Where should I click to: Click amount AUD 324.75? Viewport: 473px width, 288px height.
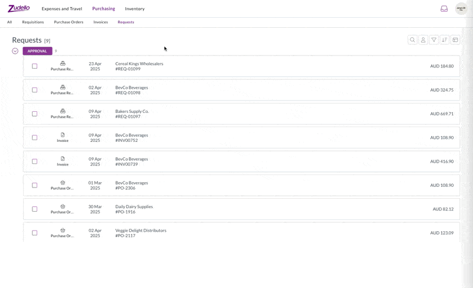442,90
